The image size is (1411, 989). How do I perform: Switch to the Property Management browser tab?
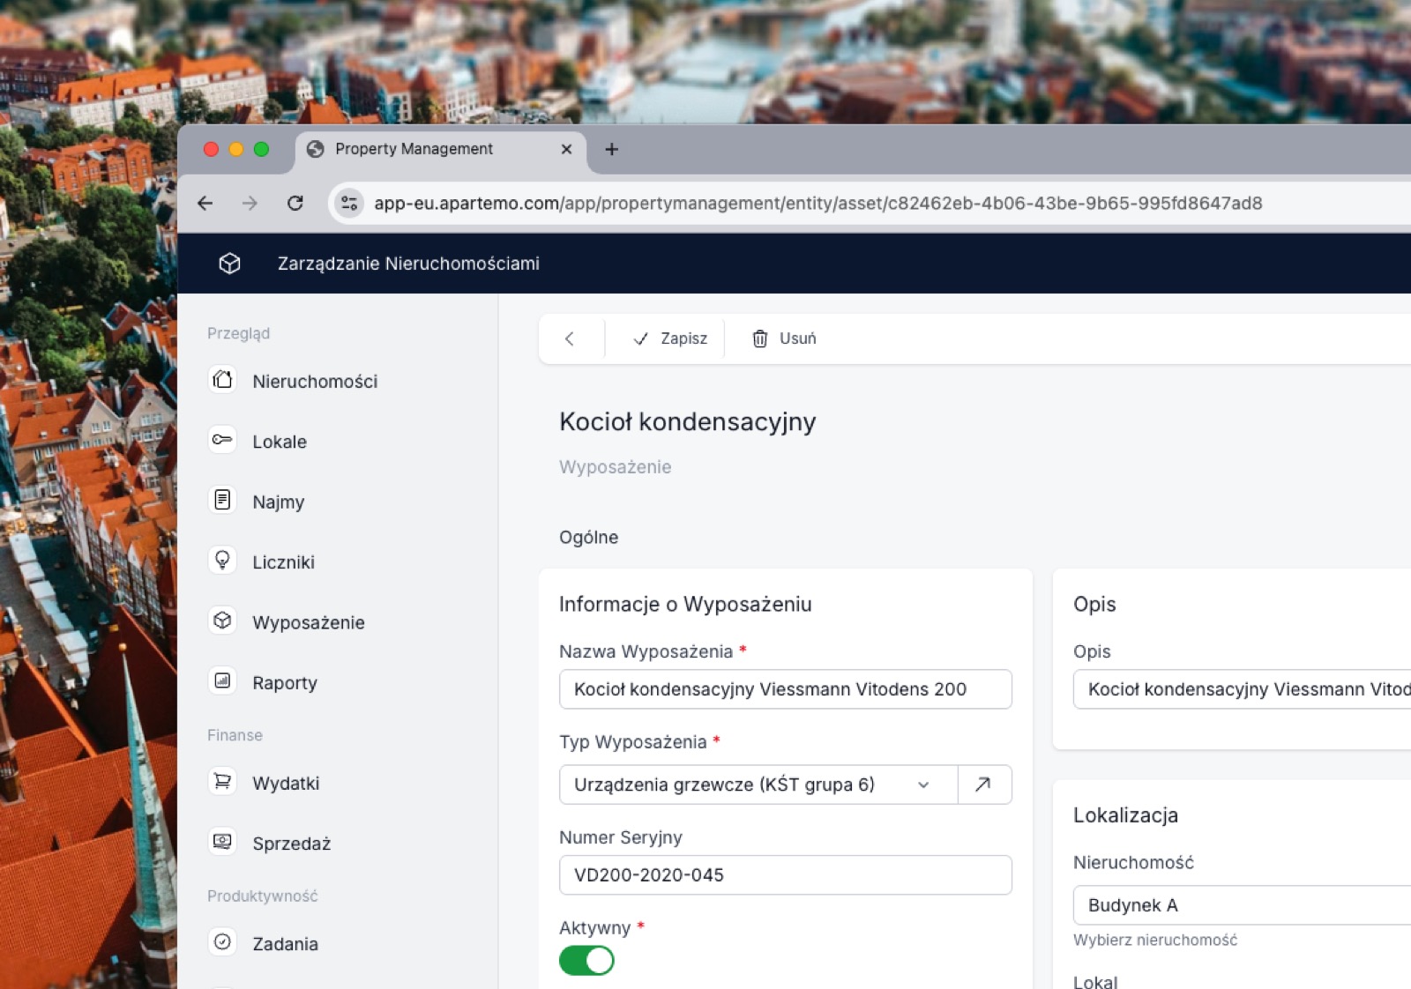(413, 149)
